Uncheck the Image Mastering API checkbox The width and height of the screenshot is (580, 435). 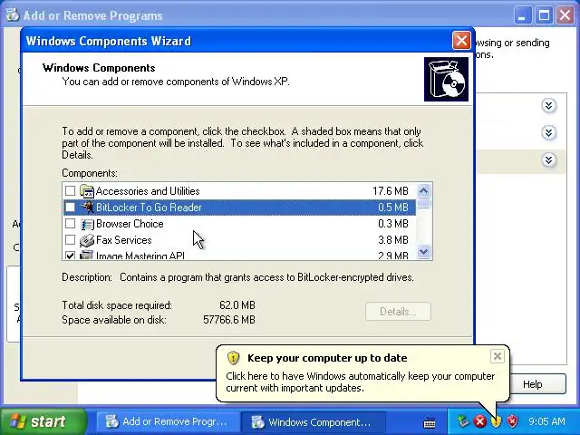70,256
